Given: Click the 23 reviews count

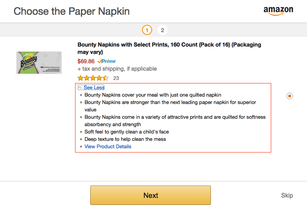Looking at the screenshot, I should tap(116, 78).
